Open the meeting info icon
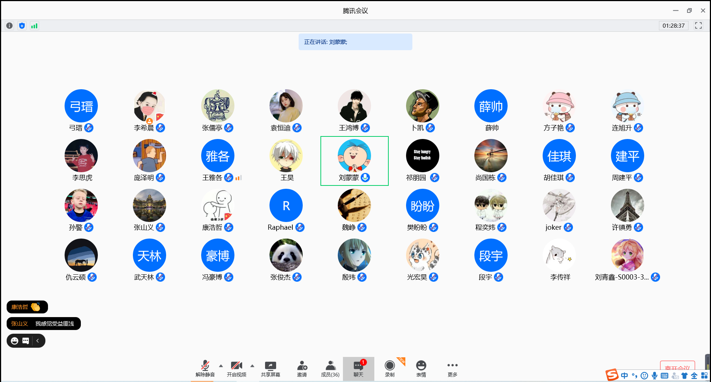This screenshot has height=382, width=711. pyautogui.click(x=10, y=26)
